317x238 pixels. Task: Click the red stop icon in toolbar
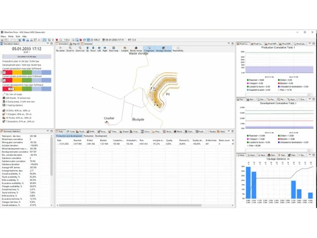pos(81,40)
